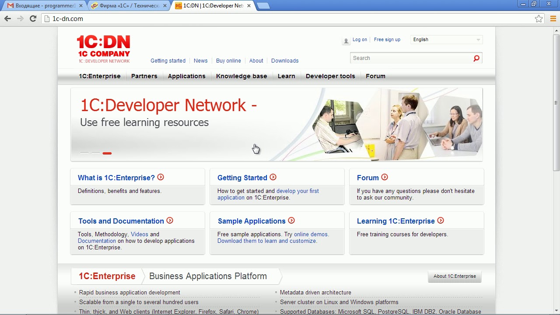560x315 pixels.
Task: Open the 1C:Enterprise main menu item
Action: click(x=100, y=76)
